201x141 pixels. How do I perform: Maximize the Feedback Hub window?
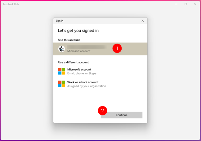pos(186,4)
